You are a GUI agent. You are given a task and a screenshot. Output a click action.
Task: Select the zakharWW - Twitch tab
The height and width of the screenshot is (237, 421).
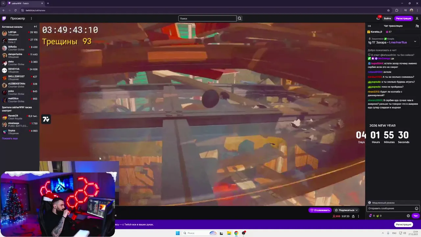point(26,3)
